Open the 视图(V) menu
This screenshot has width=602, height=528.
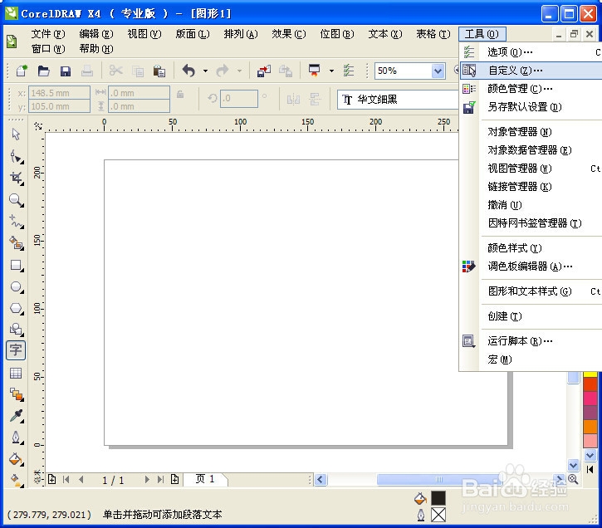144,34
